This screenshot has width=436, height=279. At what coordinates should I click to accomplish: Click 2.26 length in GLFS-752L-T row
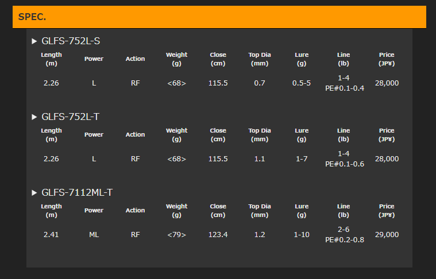pyautogui.click(x=51, y=159)
